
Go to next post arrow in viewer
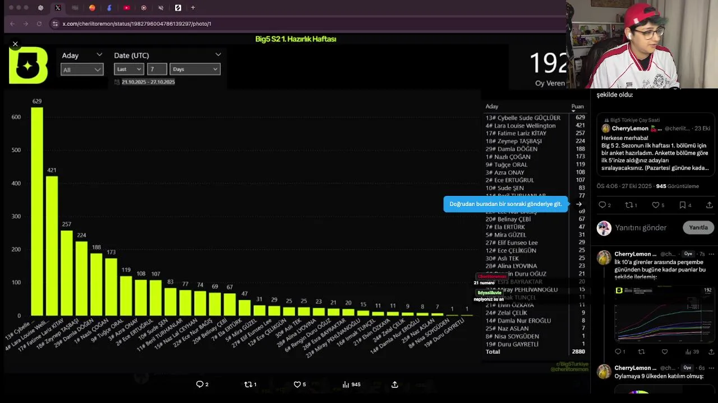pyautogui.click(x=579, y=204)
